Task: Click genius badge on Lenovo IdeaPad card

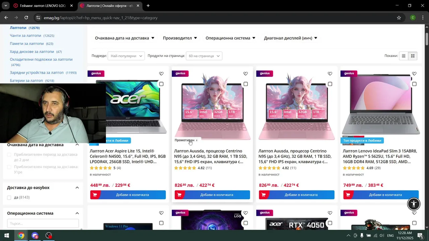Action: [349, 73]
